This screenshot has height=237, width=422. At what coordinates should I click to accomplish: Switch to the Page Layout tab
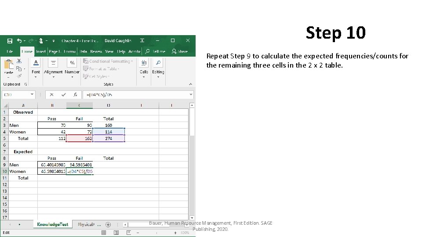click(55, 51)
